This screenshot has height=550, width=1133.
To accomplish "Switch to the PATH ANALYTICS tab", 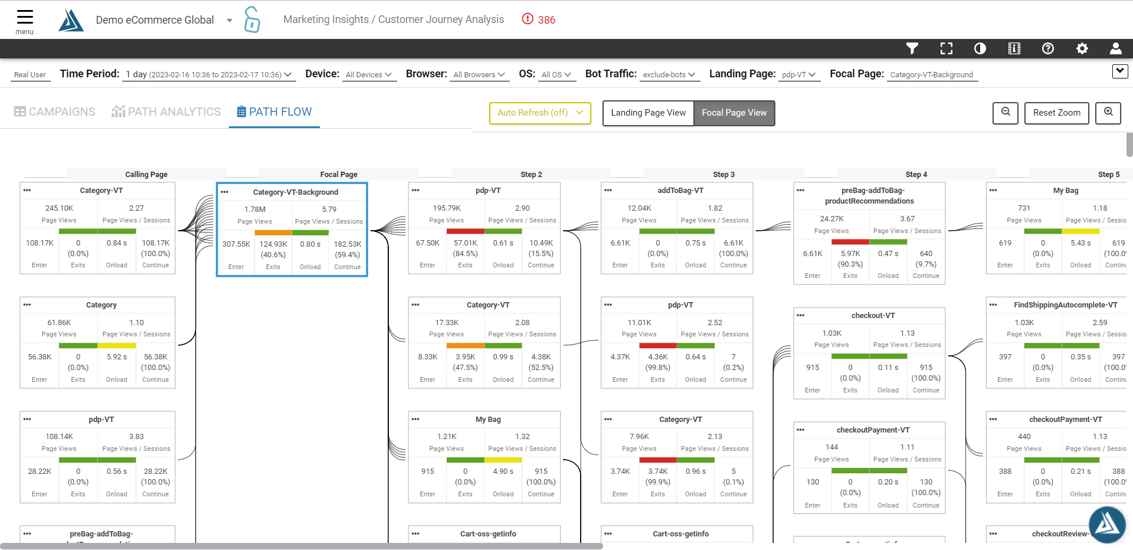I will pos(166,112).
